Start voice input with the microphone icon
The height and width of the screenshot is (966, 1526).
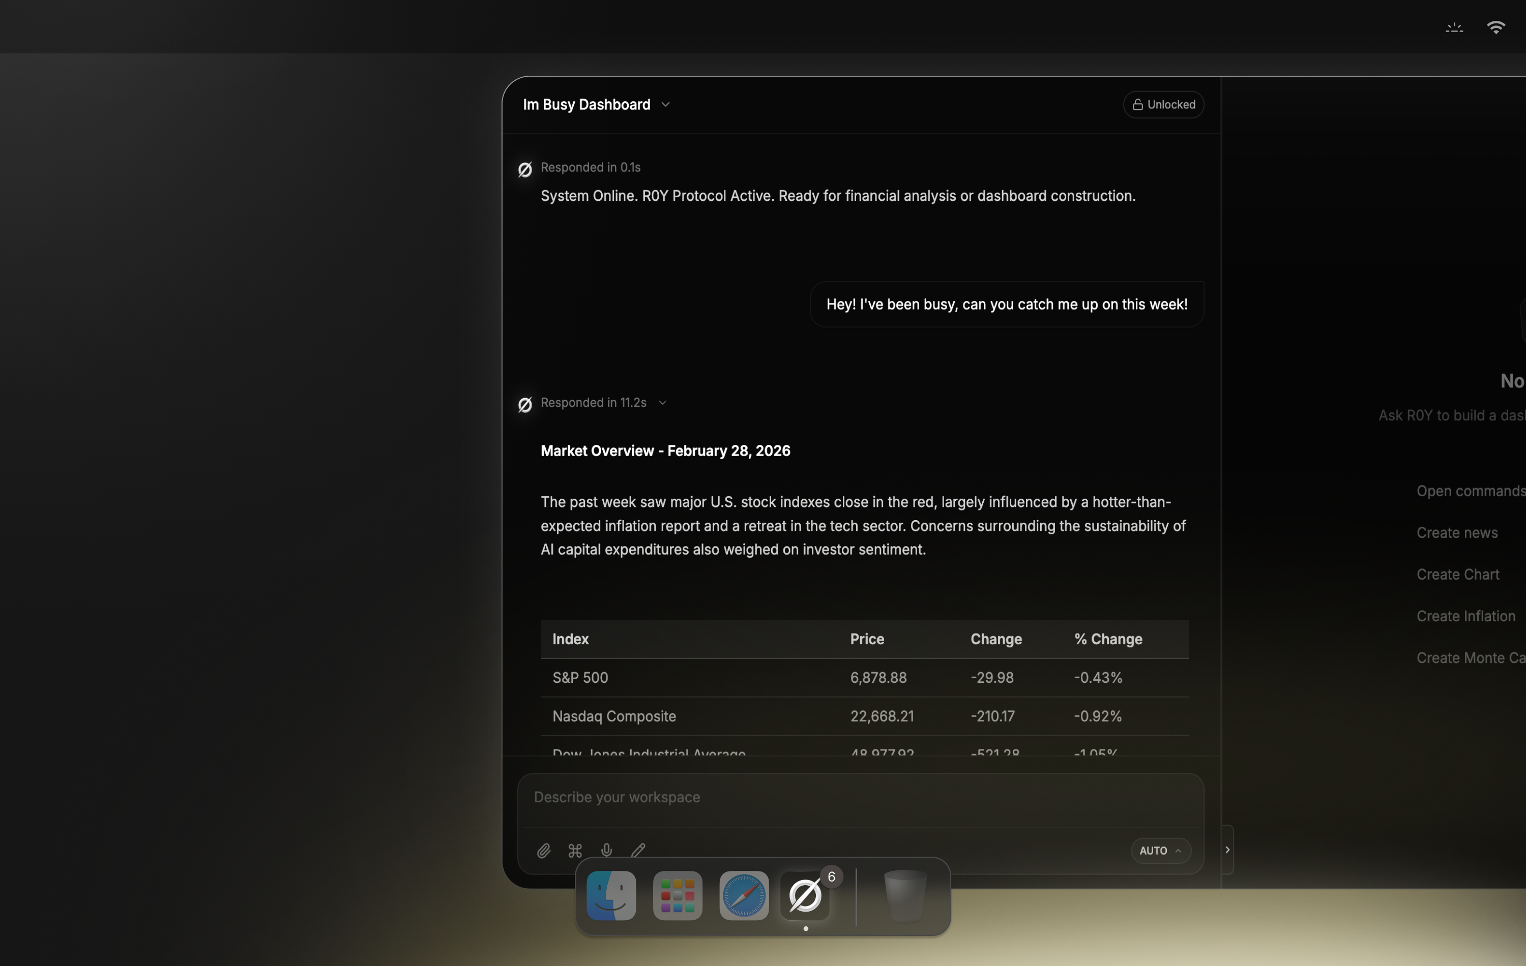point(606,850)
